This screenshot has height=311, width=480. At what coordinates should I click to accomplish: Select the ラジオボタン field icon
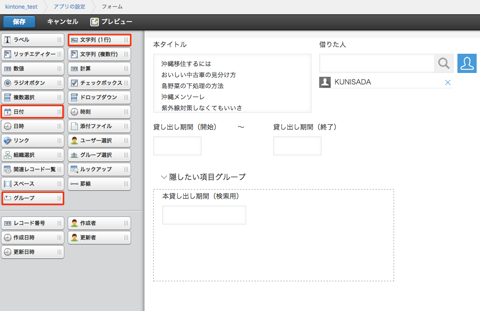click(32, 83)
